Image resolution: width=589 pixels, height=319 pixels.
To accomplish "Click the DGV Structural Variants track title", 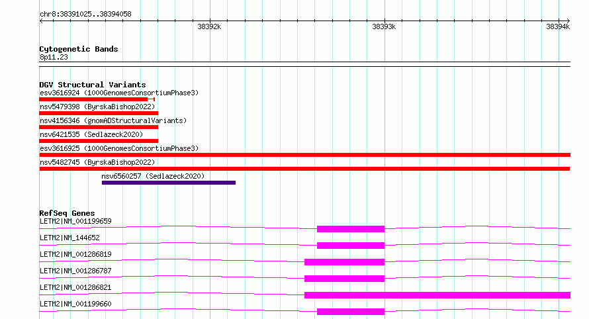I will [x=93, y=85].
